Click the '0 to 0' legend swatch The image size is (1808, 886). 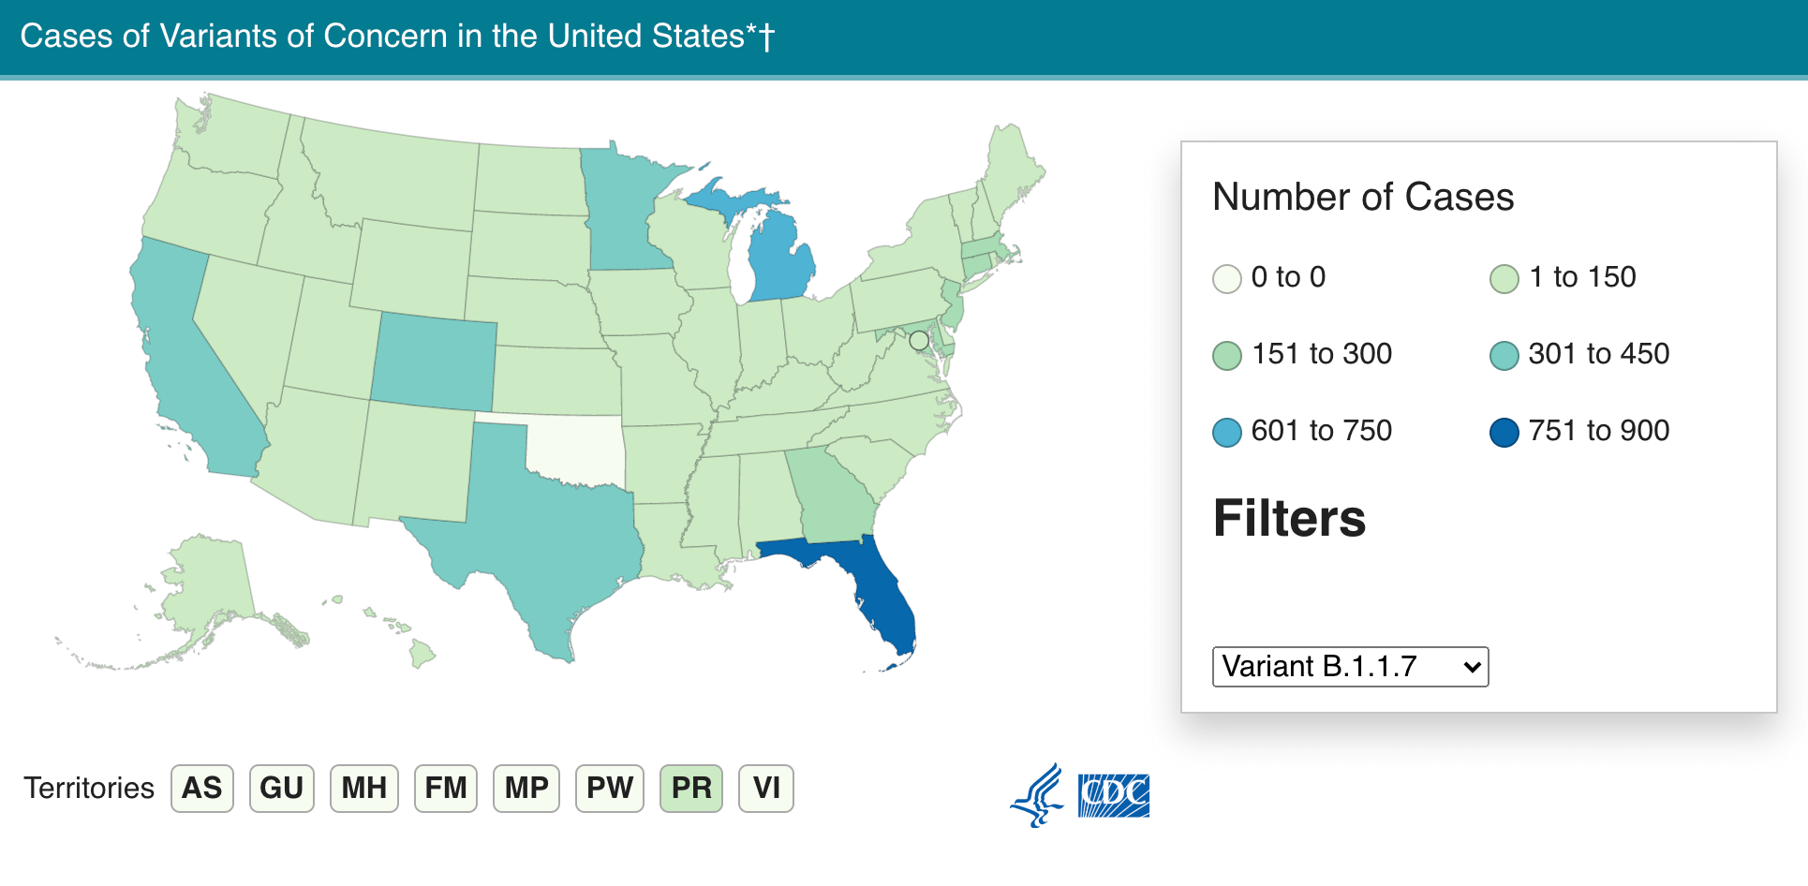point(1227,279)
